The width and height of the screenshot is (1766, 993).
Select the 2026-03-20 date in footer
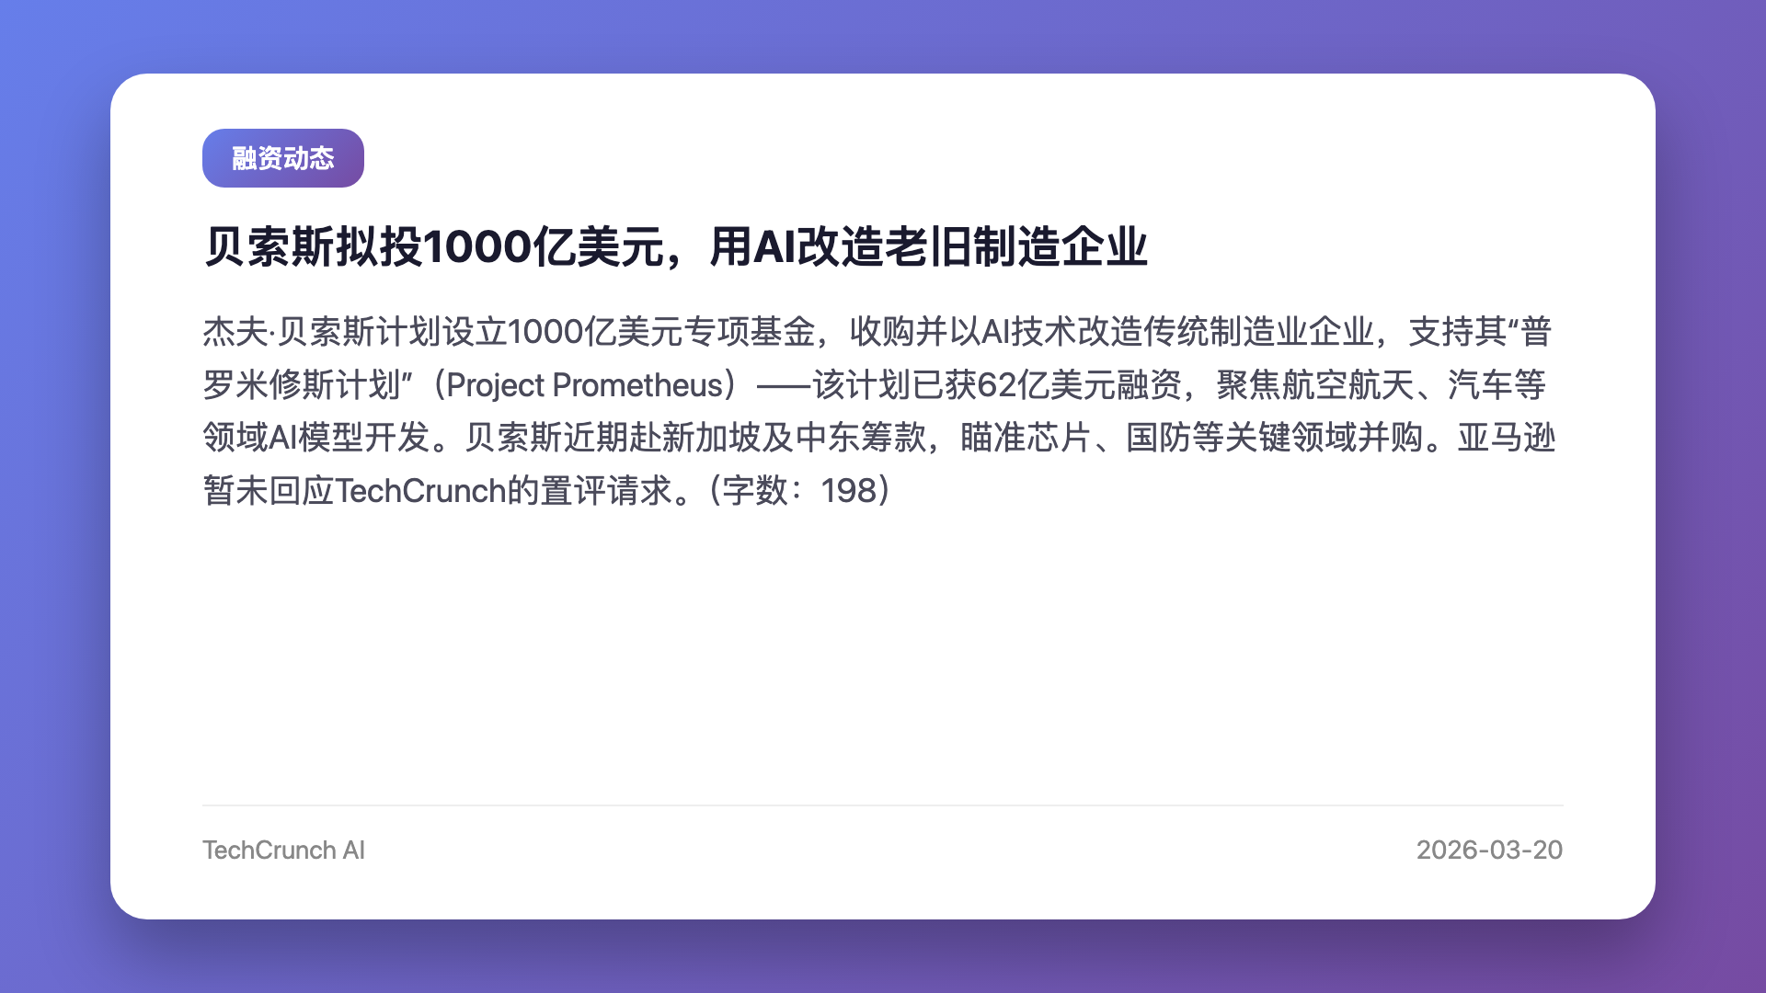pyautogui.click(x=1489, y=850)
